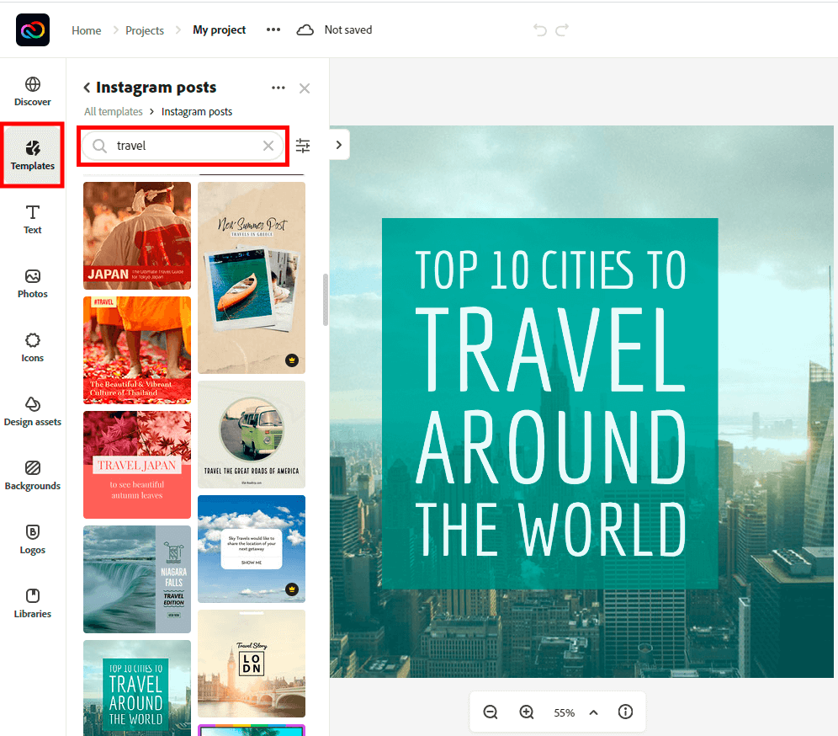Screen dimensions: 838x736
Task: Click the My project title
Action: coord(219,30)
